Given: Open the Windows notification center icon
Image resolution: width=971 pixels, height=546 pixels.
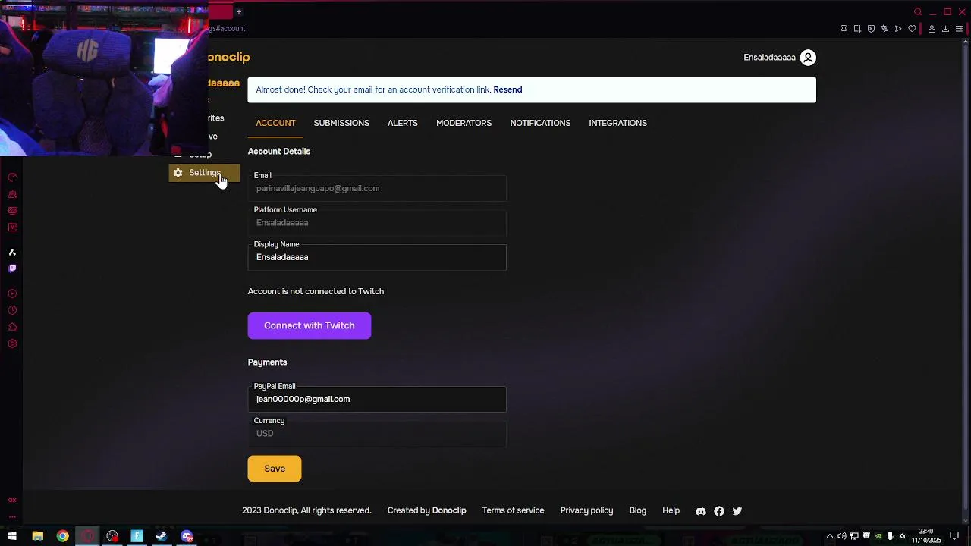Looking at the screenshot, I should tap(955, 537).
